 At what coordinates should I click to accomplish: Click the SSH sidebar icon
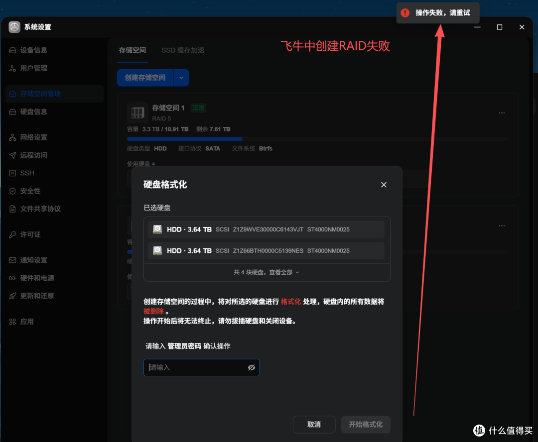(12, 173)
